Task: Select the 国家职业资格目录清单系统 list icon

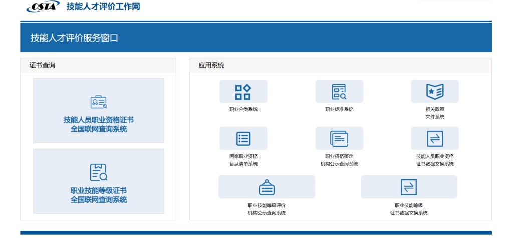Action: tap(243, 138)
